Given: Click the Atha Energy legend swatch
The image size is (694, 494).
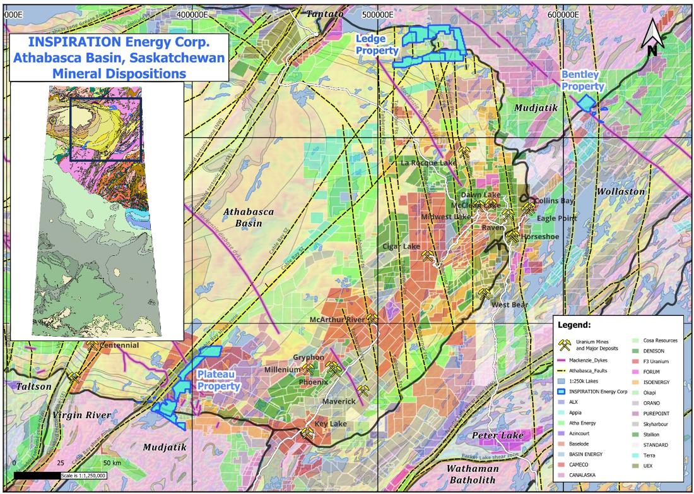Looking at the screenshot, I should tap(562, 423).
